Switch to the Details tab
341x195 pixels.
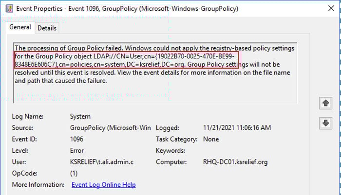(47, 28)
